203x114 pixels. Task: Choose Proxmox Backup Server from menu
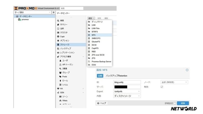100,62
